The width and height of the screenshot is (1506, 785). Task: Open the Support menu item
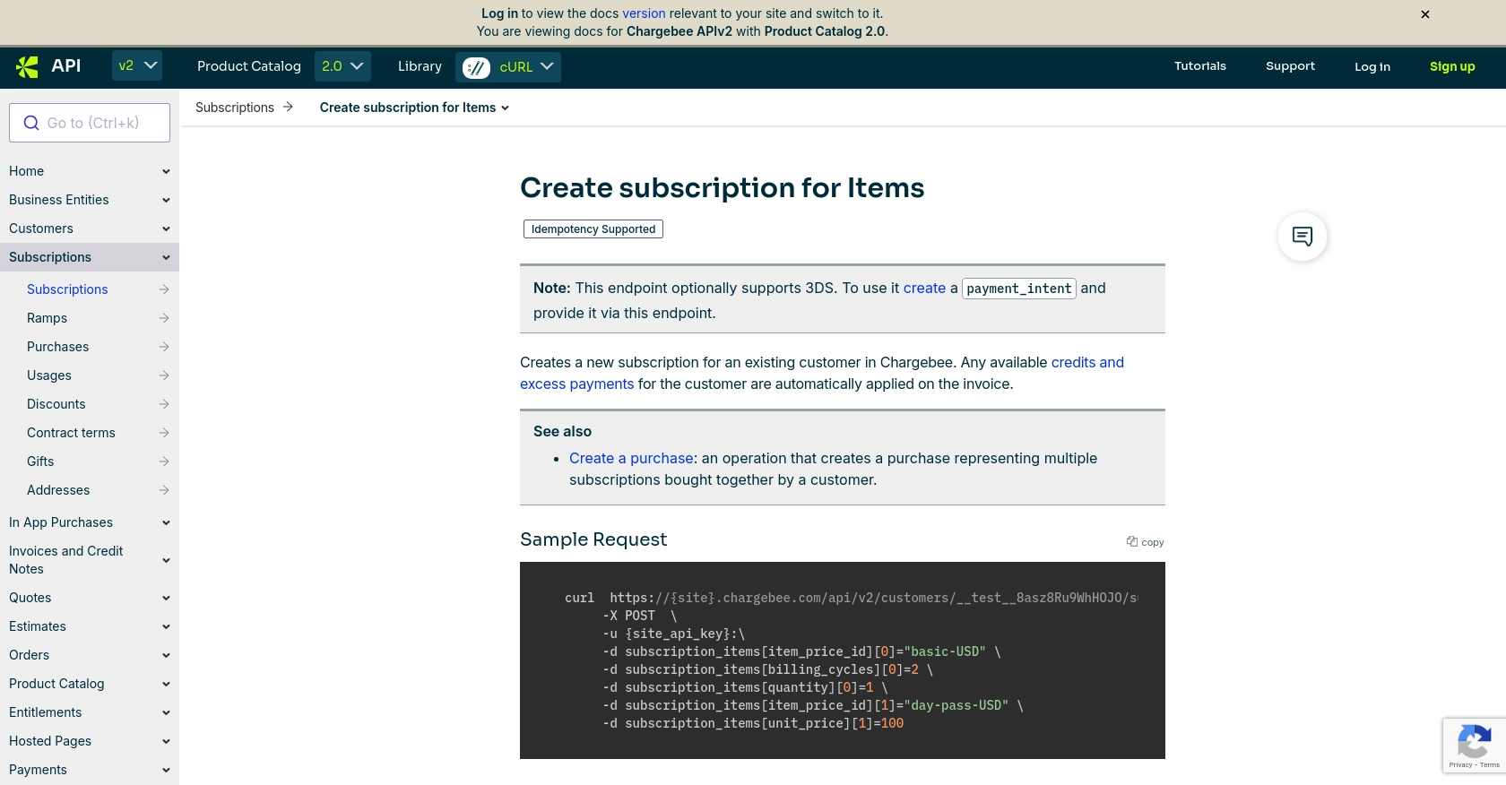1290,66
